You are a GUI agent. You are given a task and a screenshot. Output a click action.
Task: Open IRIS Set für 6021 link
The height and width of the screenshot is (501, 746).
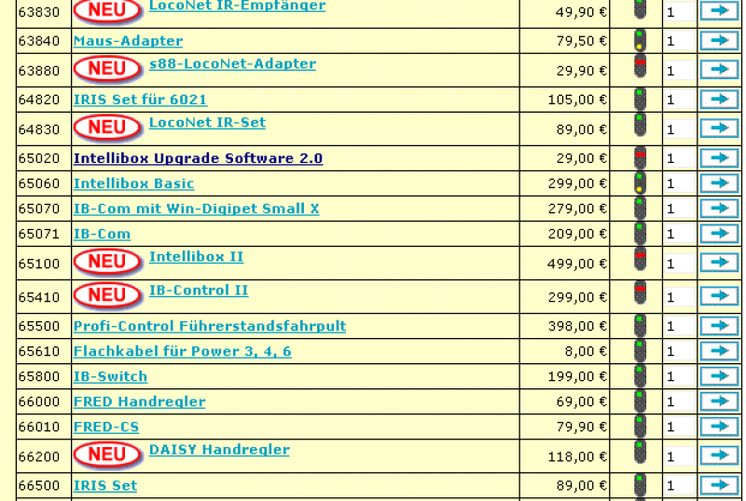pos(141,100)
